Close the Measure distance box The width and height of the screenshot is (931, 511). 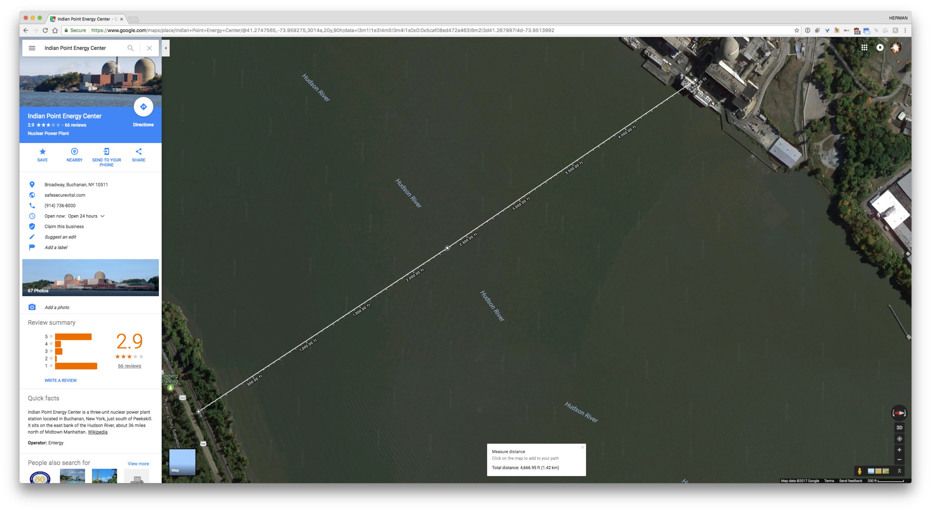(x=582, y=447)
